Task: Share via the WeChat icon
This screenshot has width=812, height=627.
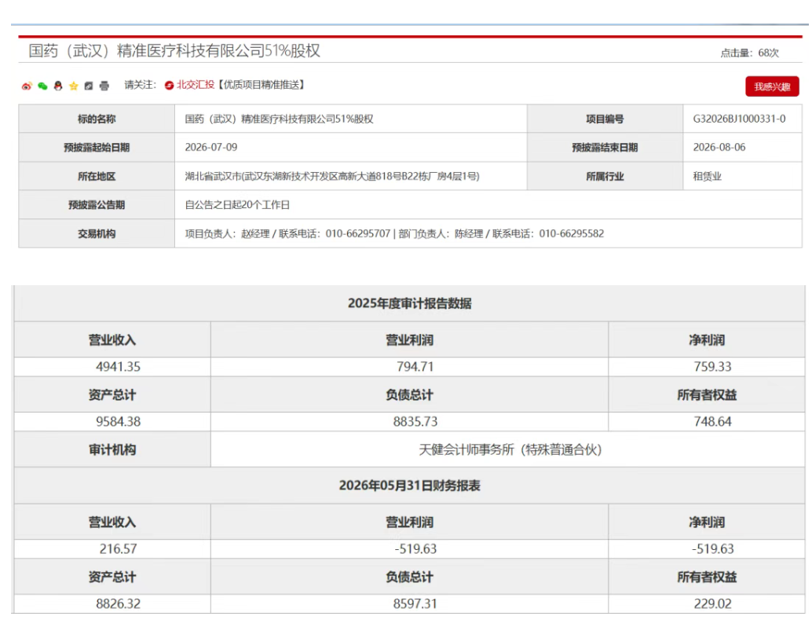Action: (42, 86)
